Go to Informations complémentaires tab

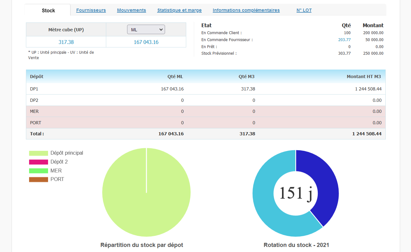246,10
